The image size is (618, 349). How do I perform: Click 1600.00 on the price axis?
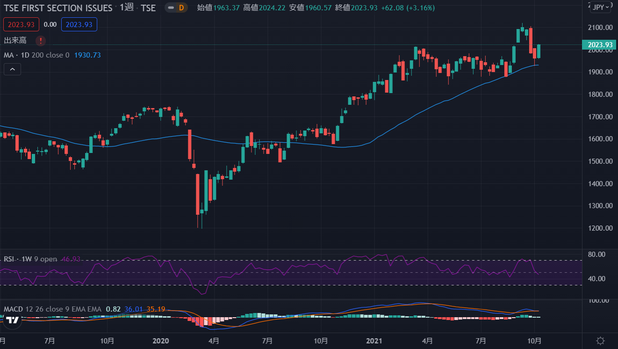pos(600,139)
